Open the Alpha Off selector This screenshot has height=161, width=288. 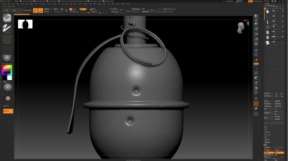[7, 39]
